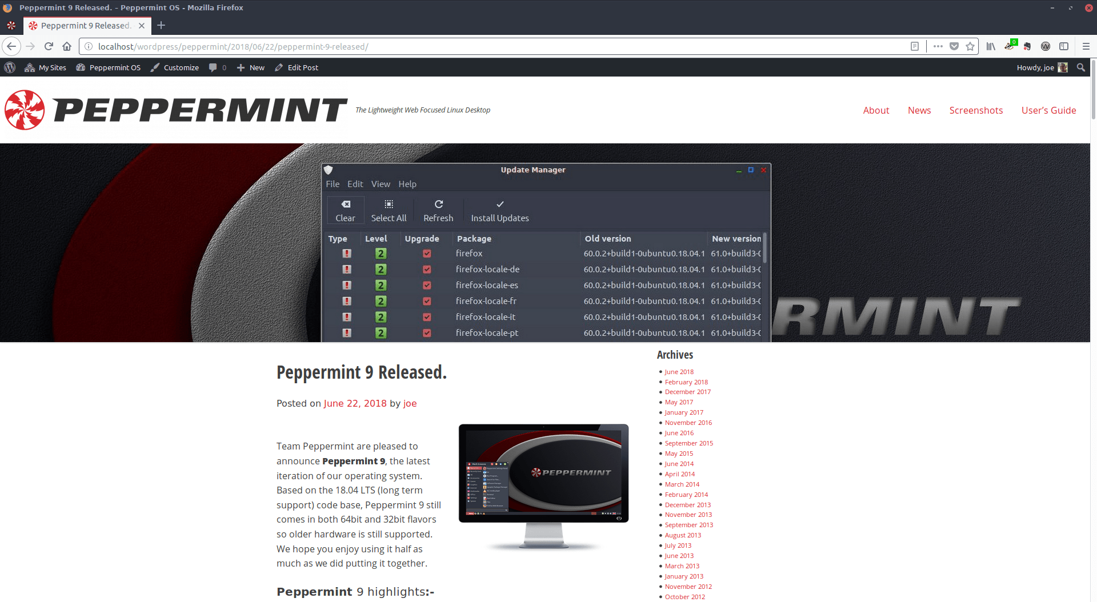Toggle the Firefox sidebar button
The image size is (1097, 602).
click(1064, 46)
